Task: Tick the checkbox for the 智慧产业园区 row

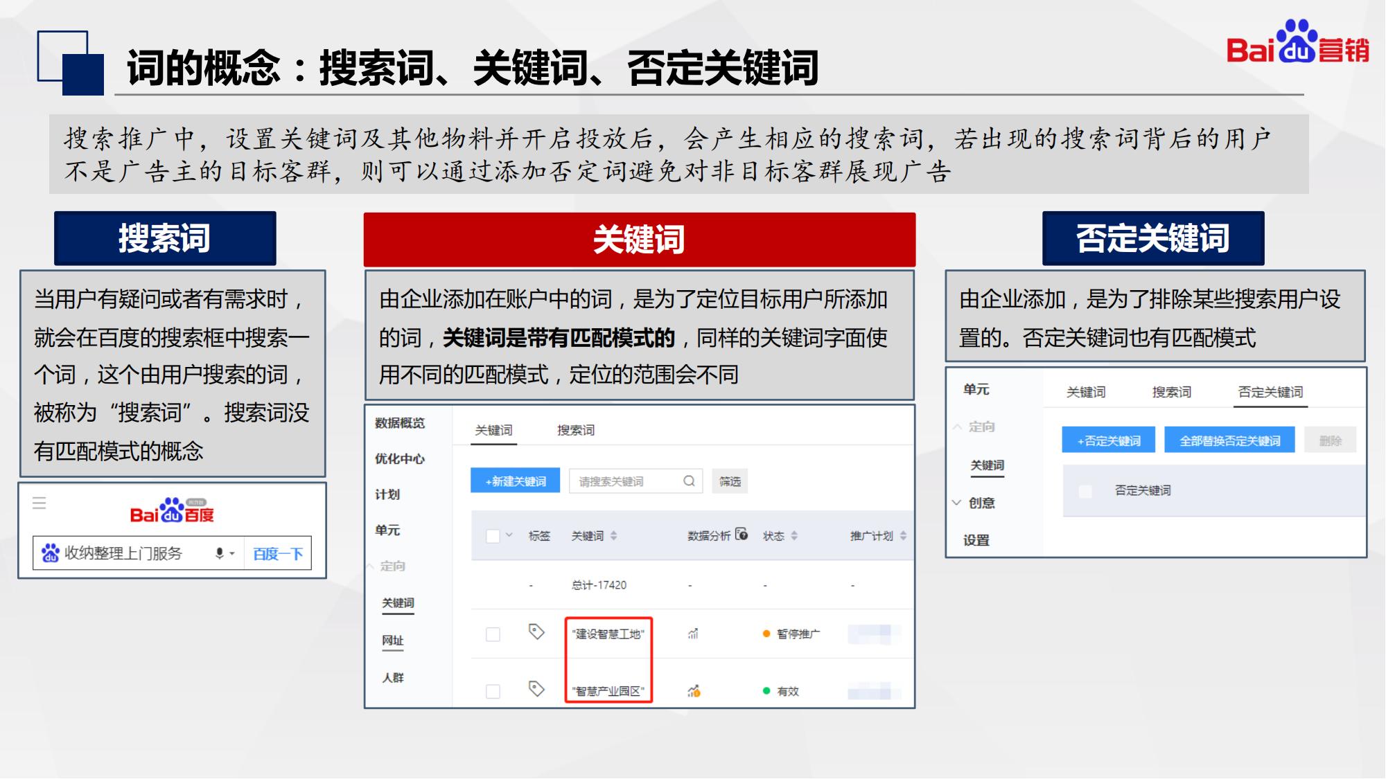Action: click(x=493, y=691)
